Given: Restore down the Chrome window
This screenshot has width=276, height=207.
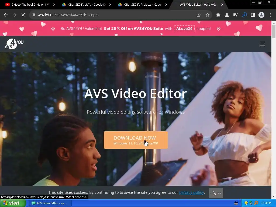Looking at the screenshot, I should [x=260, y=2].
